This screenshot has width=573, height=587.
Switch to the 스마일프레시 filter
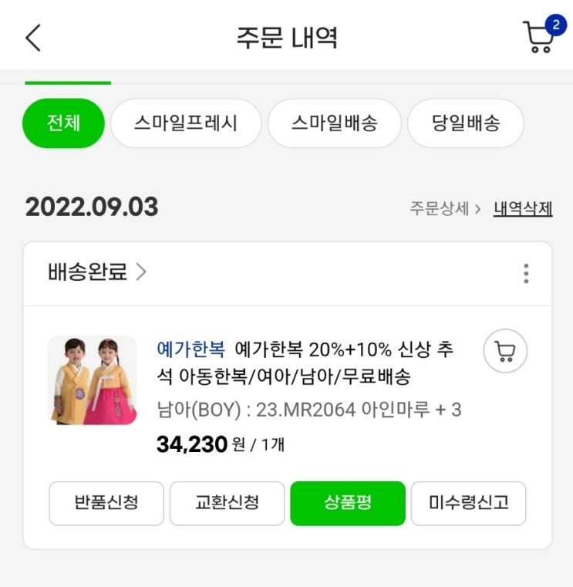coord(186,123)
